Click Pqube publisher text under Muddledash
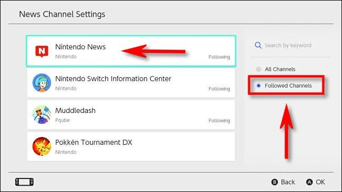This screenshot has width=342, height=192. pos(63,120)
